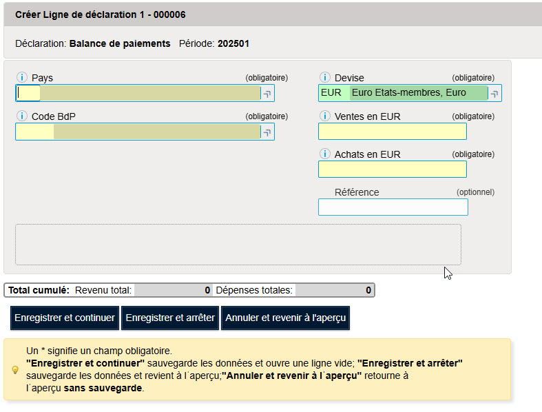The image size is (542, 412).
Task: Click the empty dotted message box
Action: pos(238,245)
